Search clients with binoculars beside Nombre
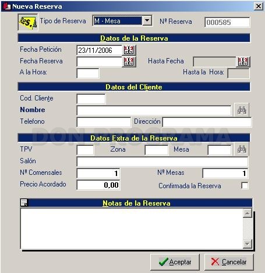The height and width of the screenshot is (273, 265). (x=242, y=110)
